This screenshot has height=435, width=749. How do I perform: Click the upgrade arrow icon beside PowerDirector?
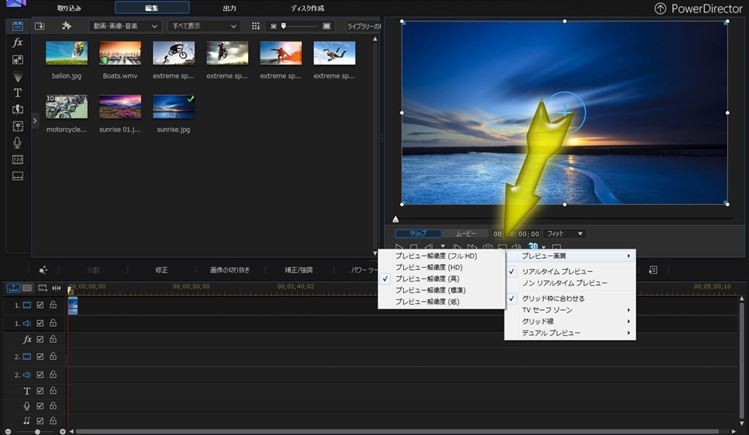tap(660, 9)
